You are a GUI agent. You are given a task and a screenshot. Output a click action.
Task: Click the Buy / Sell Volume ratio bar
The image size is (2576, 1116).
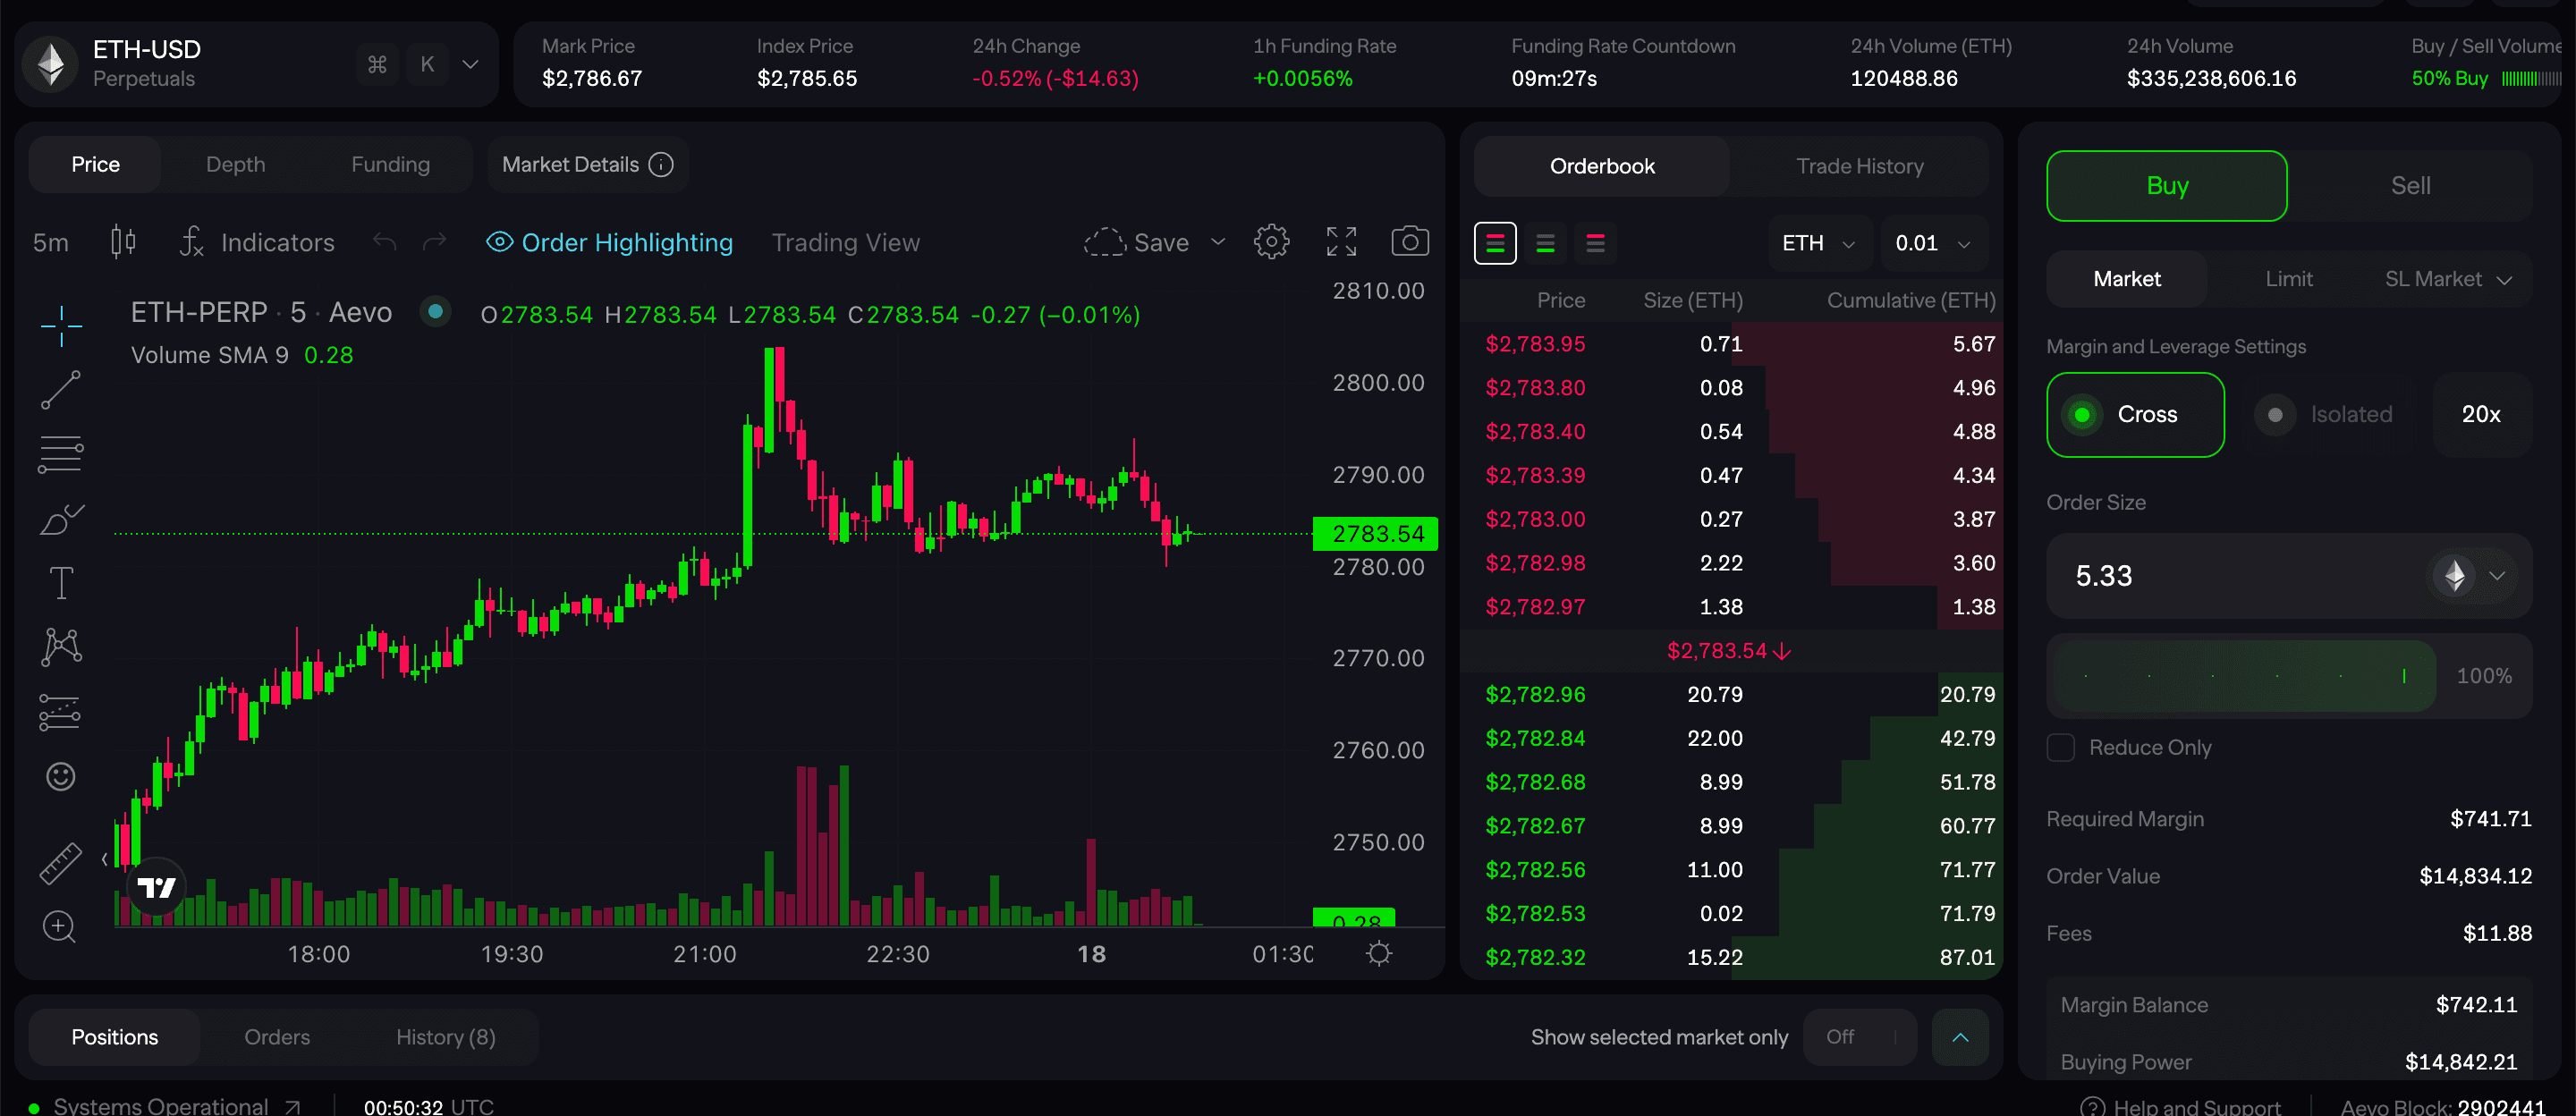coord(2530,78)
